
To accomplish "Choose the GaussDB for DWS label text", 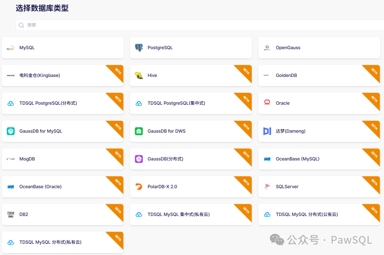I will (166, 131).
